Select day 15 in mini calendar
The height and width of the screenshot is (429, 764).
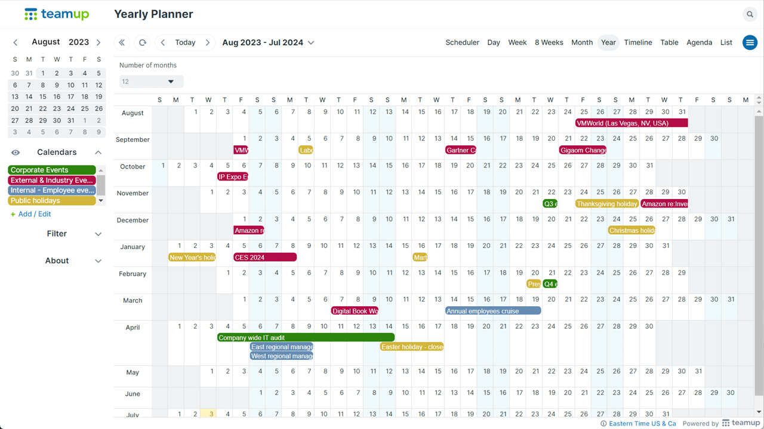[x=43, y=97]
